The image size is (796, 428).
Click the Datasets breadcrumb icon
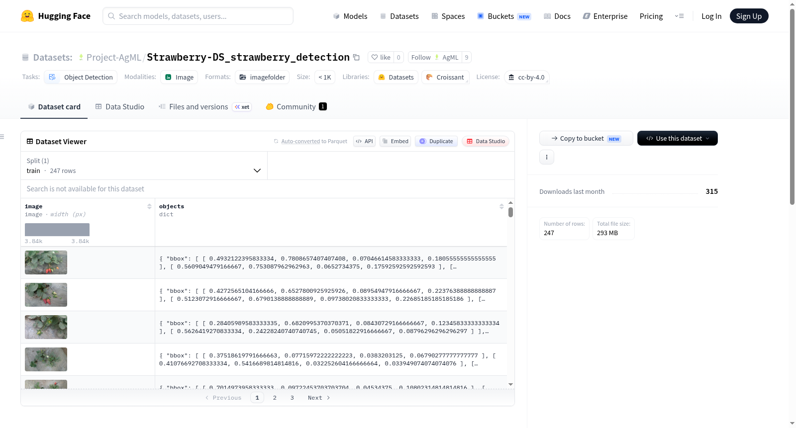tap(25, 57)
